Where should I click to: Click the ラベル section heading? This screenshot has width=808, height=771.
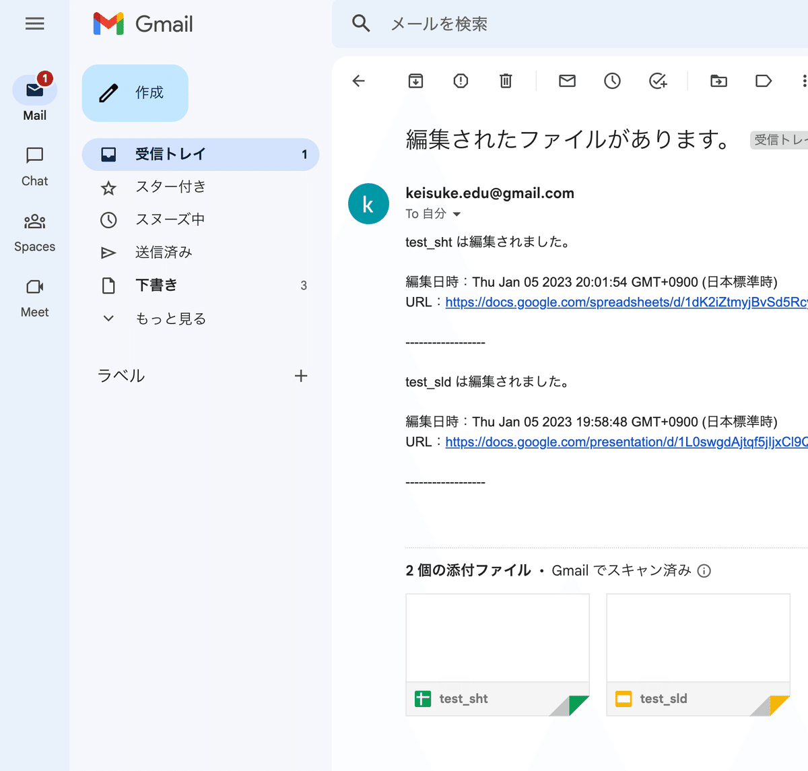121,376
